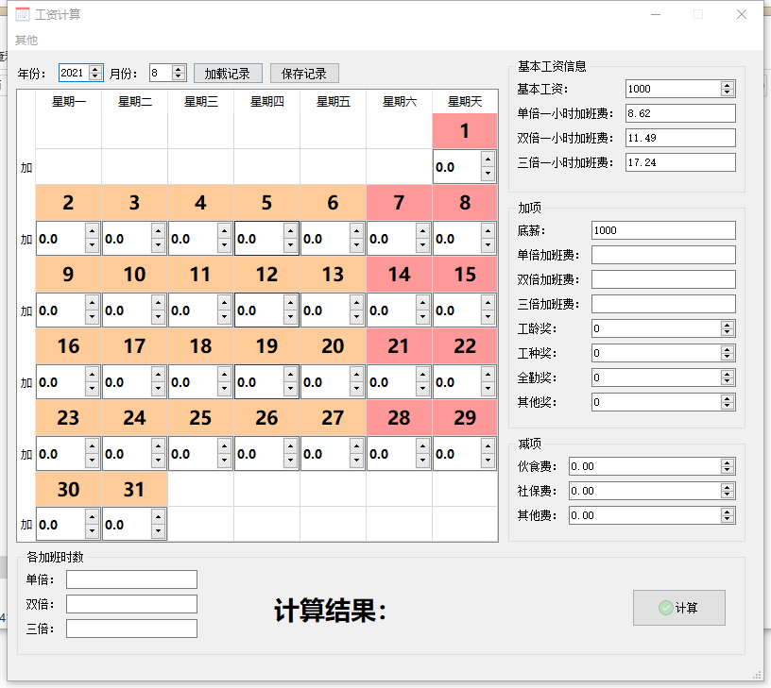
Task: Decrease 社保费 using the spinner down arrow
Action: coord(727,495)
